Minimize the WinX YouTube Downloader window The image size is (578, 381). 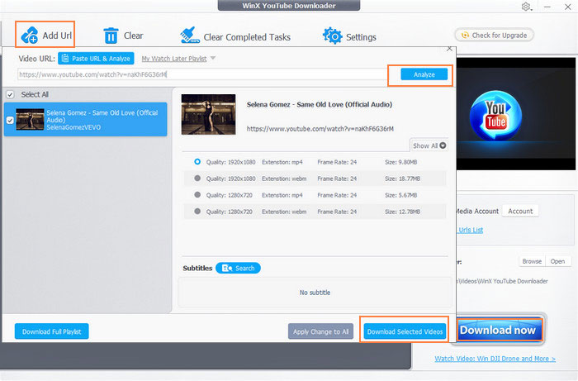pyautogui.click(x=547, y=7)
